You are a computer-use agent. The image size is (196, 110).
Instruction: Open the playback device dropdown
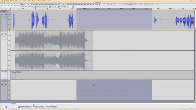coord(67,7)
